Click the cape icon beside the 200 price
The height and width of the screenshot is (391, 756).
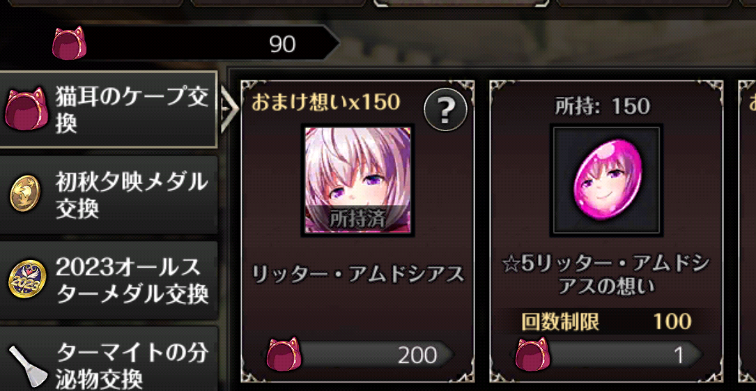(284, 354)
